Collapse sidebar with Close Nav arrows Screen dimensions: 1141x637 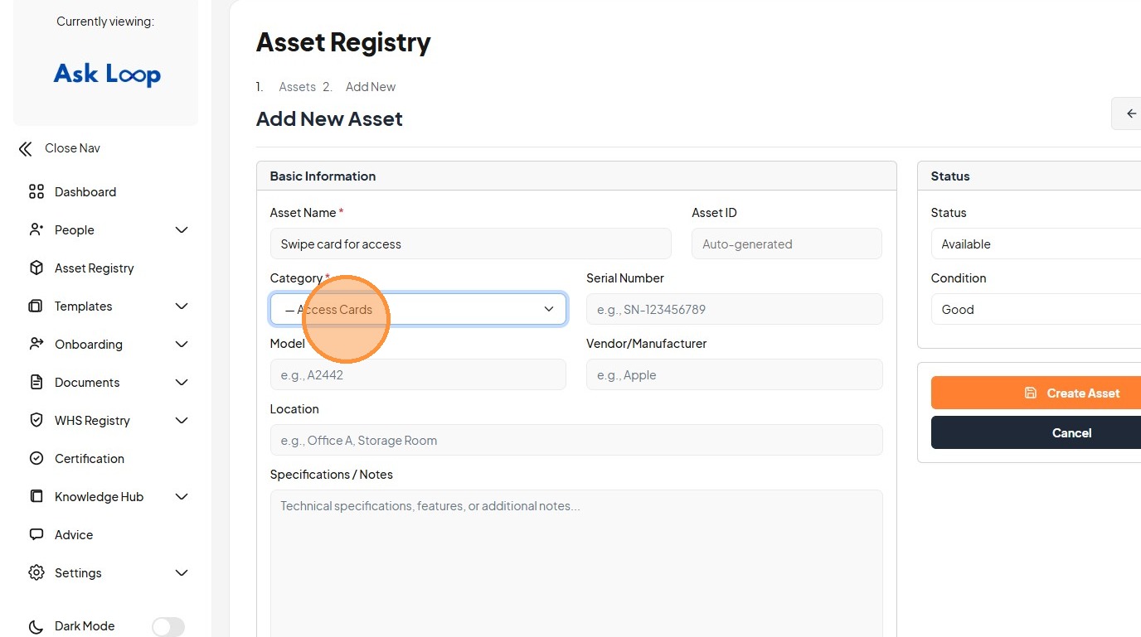coord(26,149)
